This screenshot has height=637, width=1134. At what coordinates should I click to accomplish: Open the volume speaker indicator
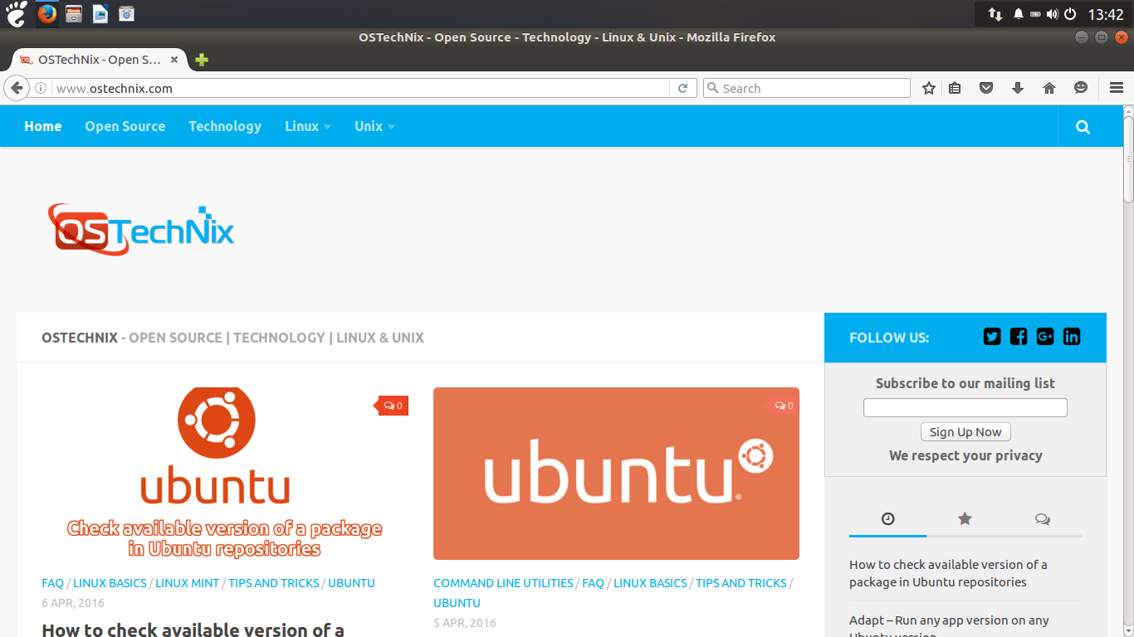point(1053,14)
